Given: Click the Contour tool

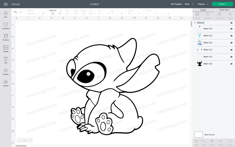Looking at the screenshot, I should [230, 141].
